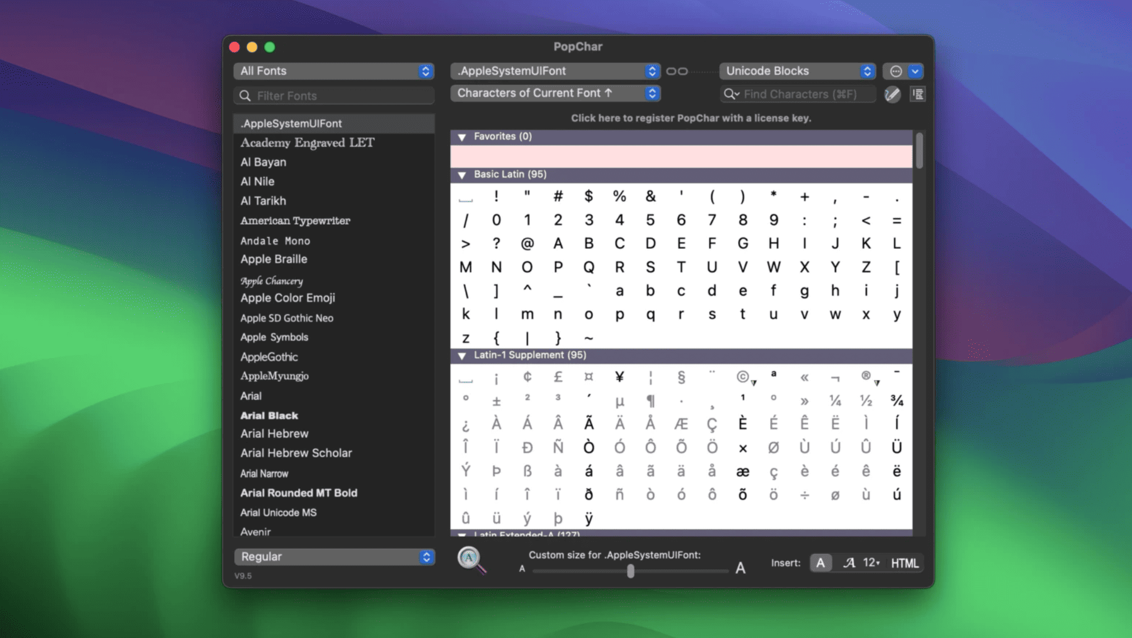This screenshot has height=638, width=1132.
Task: Select the copyright symbol © character
Action: coord(743,377)
